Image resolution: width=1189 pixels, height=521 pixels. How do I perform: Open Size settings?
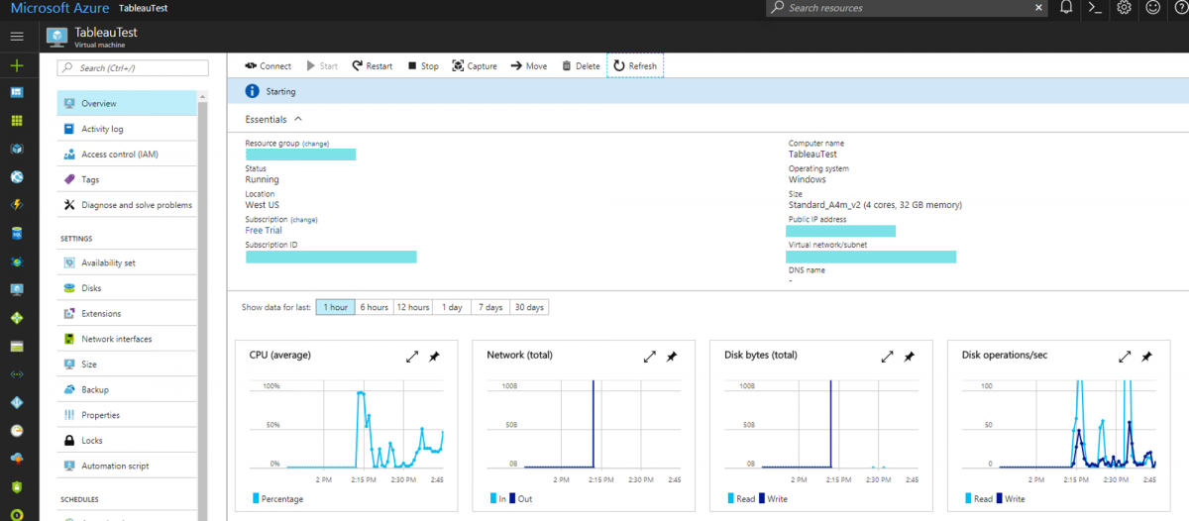(127, 365)
